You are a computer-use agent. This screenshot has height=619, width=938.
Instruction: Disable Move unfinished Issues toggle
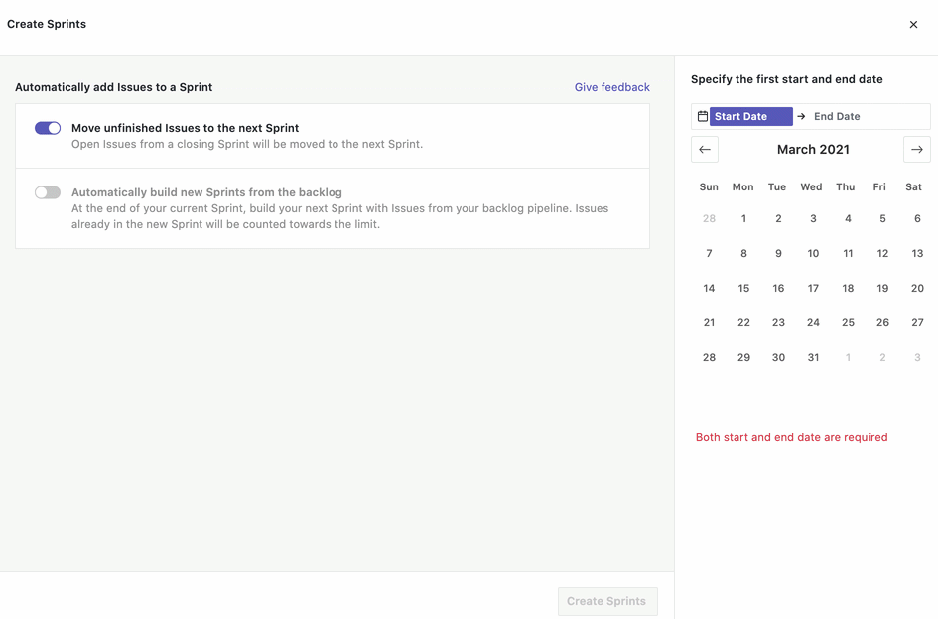(48, 128)
